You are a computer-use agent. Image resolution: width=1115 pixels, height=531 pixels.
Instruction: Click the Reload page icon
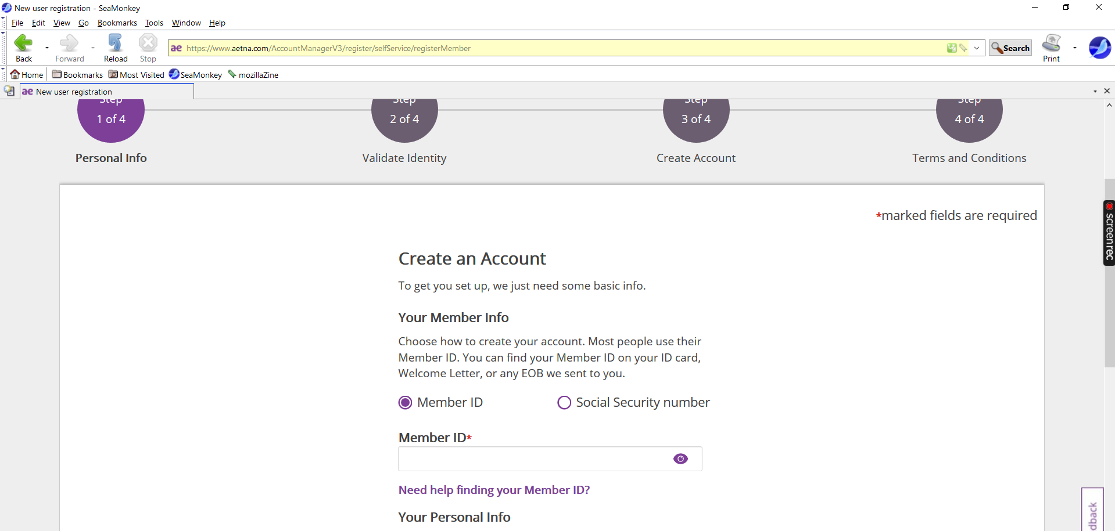(115, 44)
